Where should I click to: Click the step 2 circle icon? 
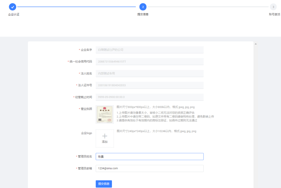(143, 7)
